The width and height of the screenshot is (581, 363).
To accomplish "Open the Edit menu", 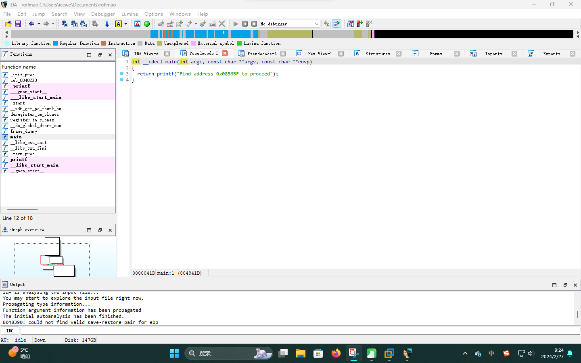I will pos(22,14).
